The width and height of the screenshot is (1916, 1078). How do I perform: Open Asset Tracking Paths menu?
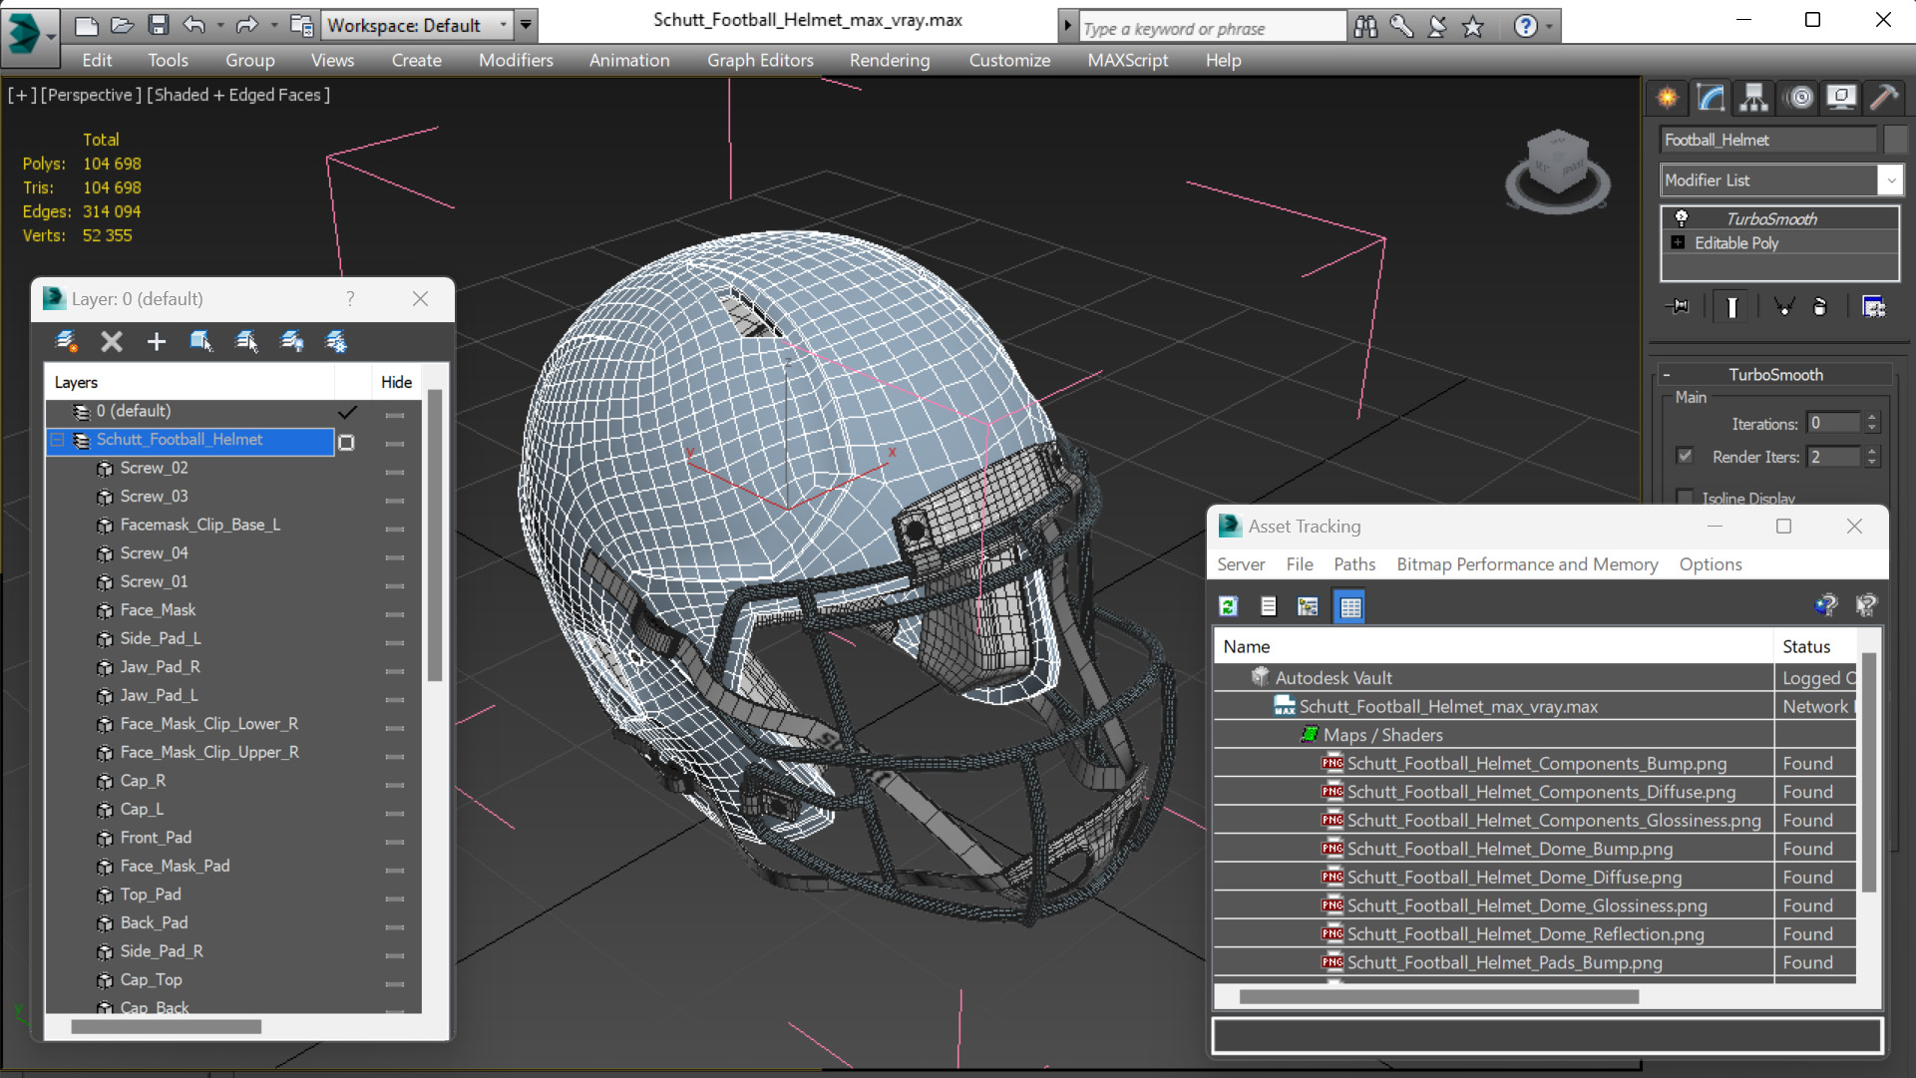tap(1354, 564)
